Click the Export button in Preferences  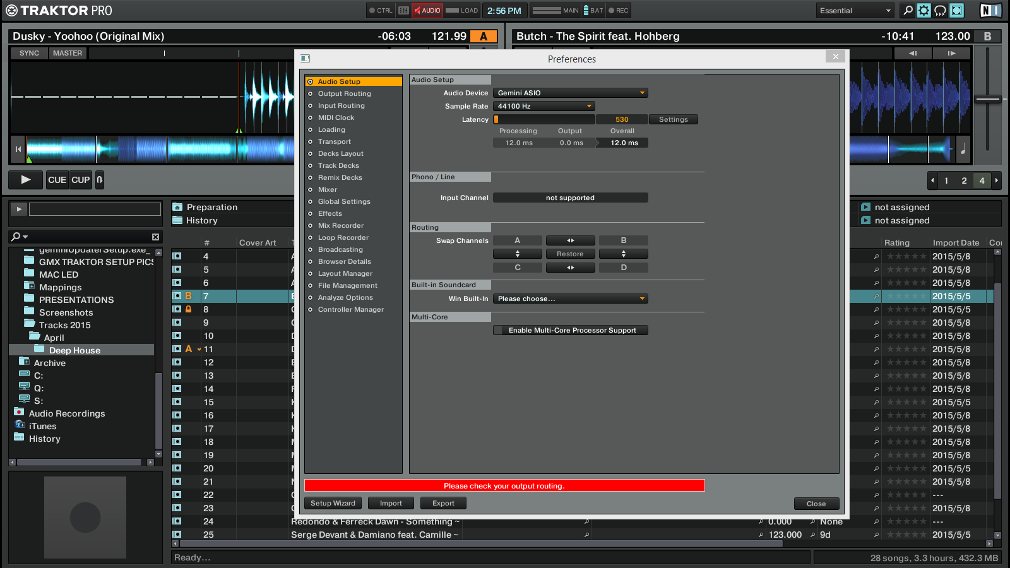(443, 503)
